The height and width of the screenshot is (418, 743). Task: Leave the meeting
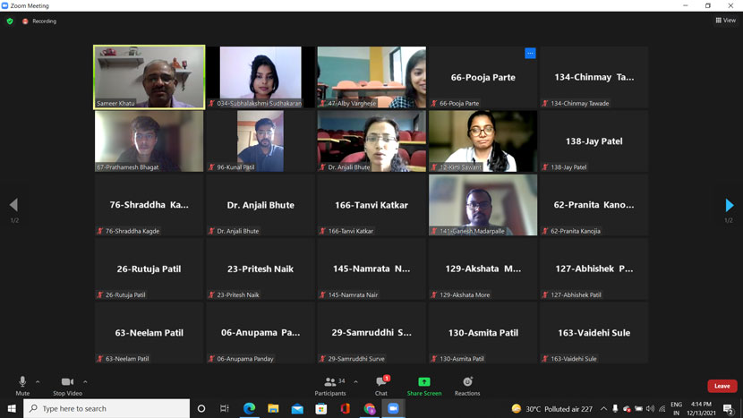(x=722, y=386)
